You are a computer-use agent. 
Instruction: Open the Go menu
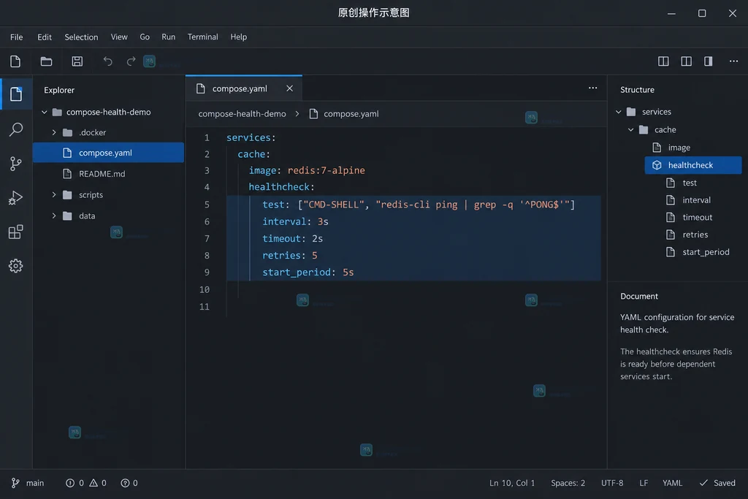pos(145,37)
